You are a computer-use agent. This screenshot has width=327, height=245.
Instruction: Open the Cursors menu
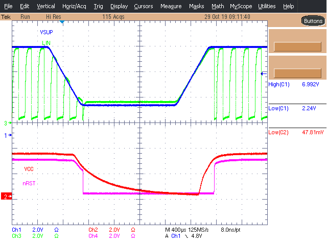(x=144, y=6)
